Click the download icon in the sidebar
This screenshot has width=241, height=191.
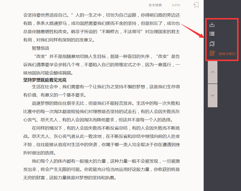[212, 25]
